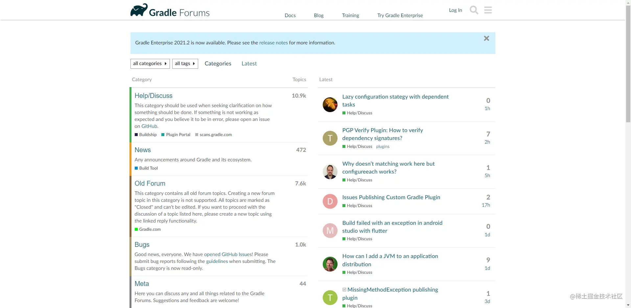Open Build failed with an exception topic
This screenshot has height=308, width=631.
tap(392, 227)
